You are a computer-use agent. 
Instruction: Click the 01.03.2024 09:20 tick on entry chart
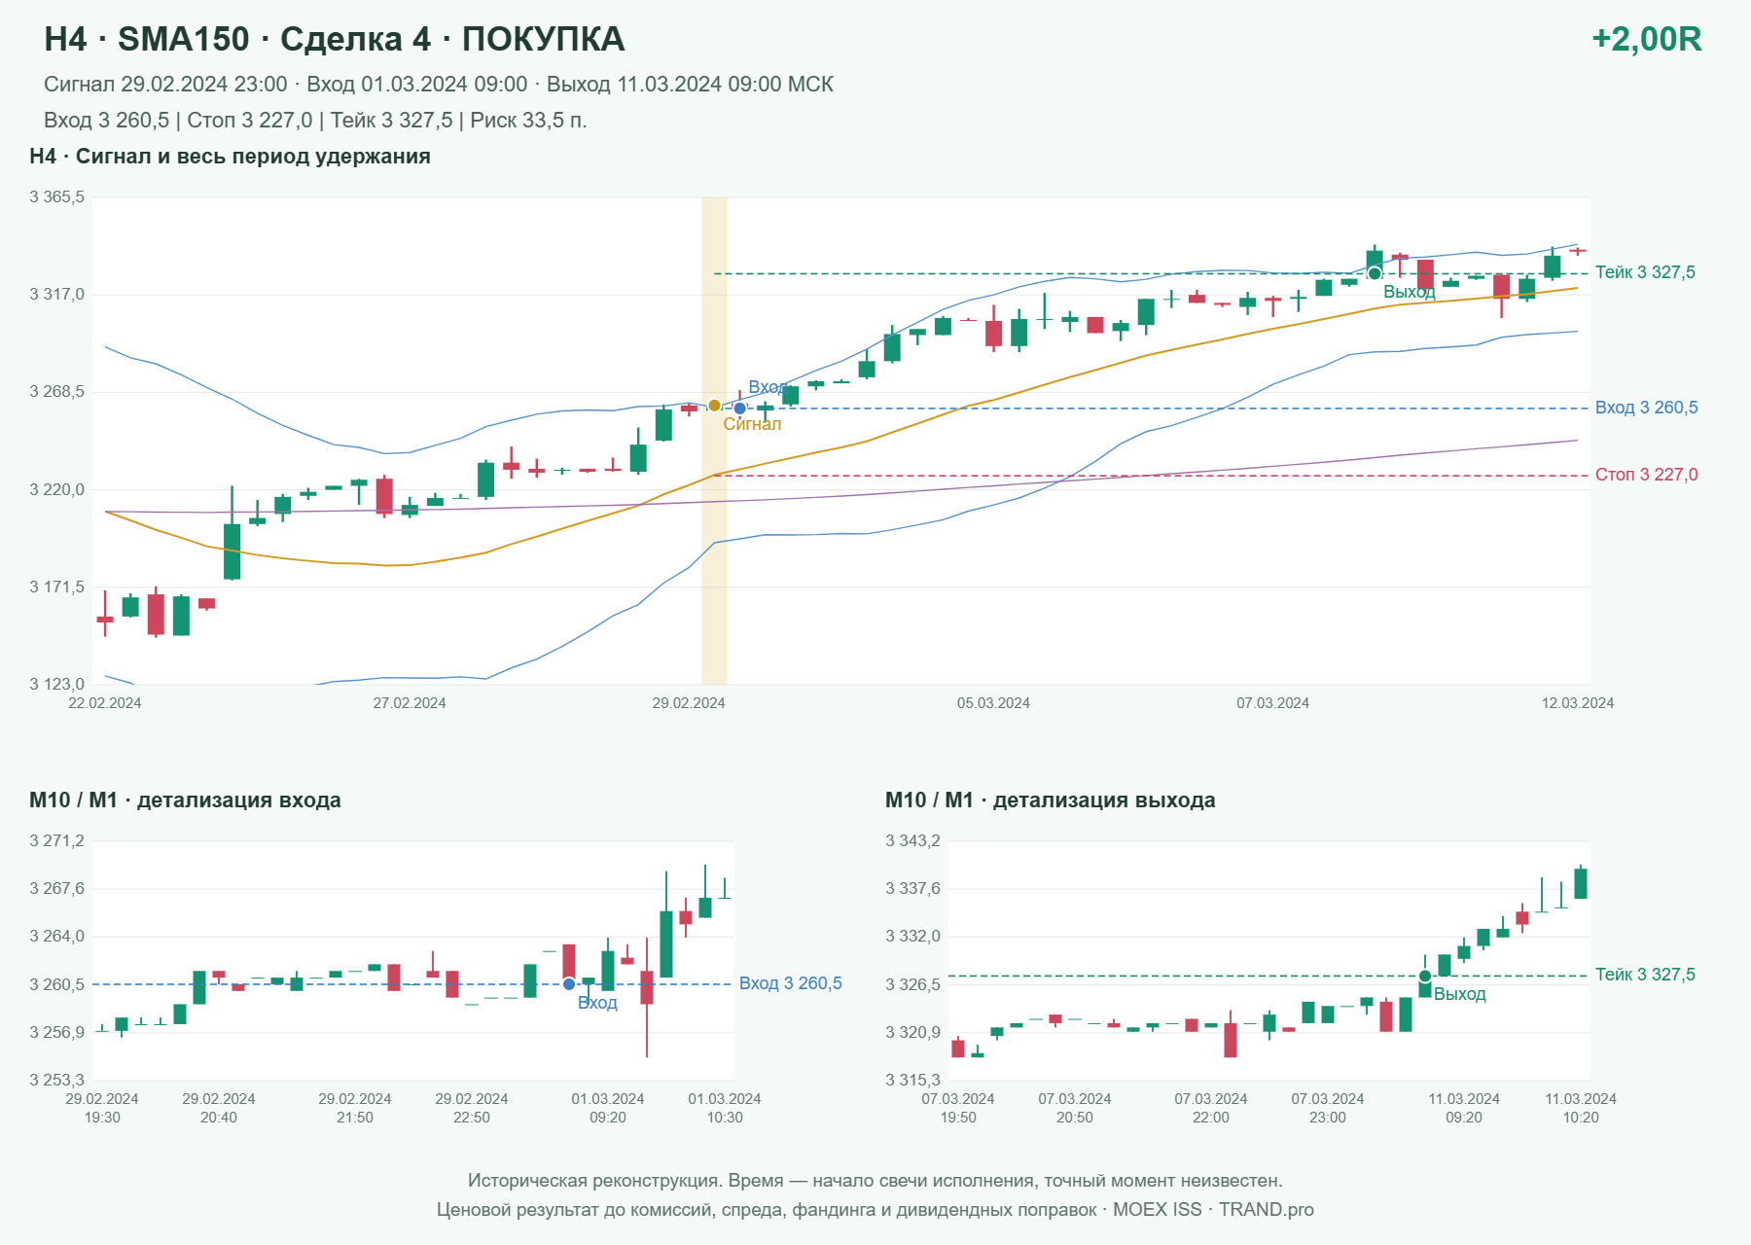(x=608, y=1108)
